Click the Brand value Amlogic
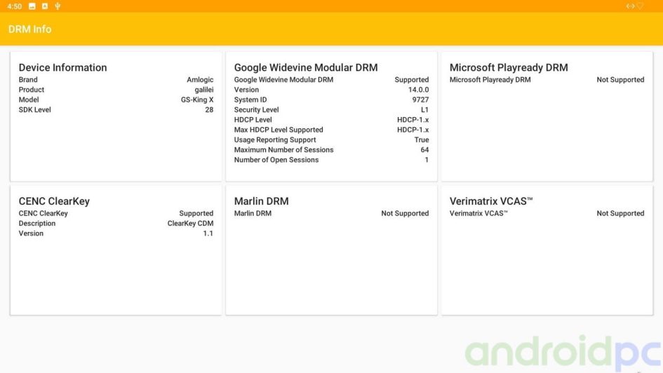This screenshot has width=663, height=373. (x=200, y=79)
